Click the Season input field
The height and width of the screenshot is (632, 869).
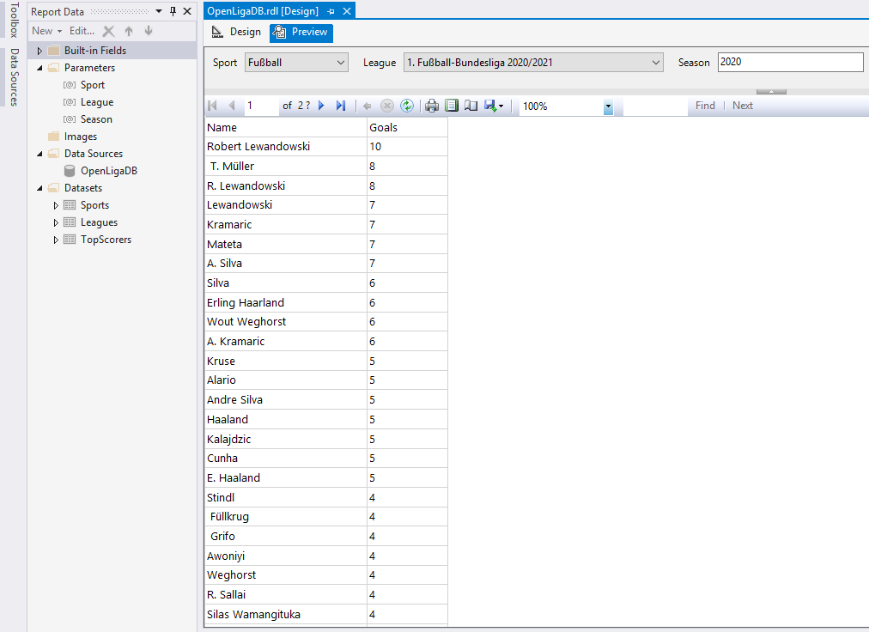coord(790,63)
